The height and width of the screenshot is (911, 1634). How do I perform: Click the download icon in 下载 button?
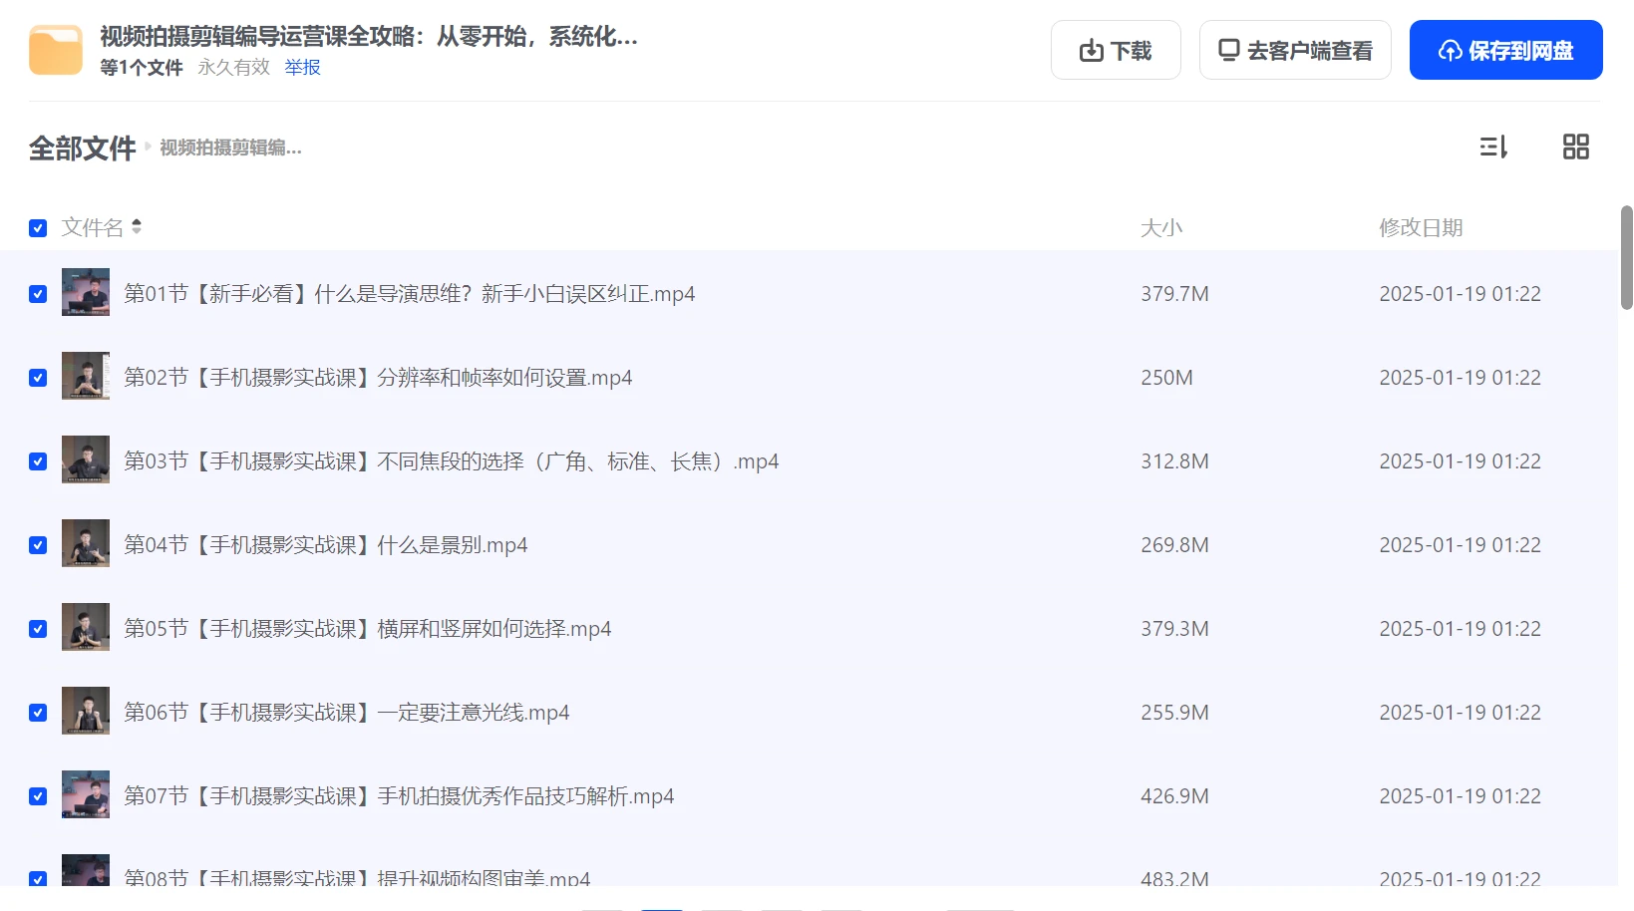pos(1090,49)
